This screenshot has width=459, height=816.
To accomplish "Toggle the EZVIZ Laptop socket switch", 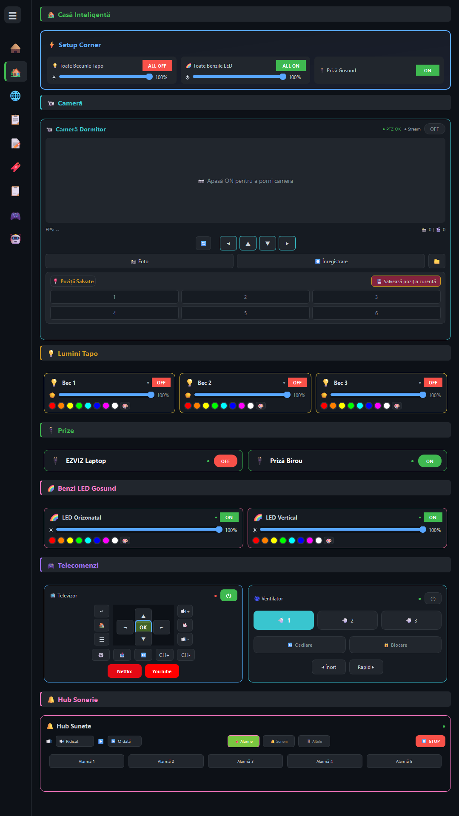I will pos(225,461).
